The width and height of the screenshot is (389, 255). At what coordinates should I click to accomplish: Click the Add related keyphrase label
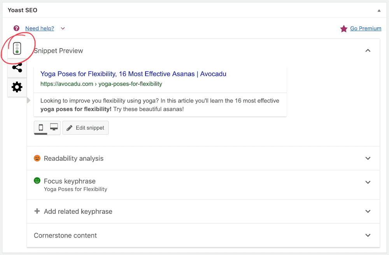click(x=78, y=212)
